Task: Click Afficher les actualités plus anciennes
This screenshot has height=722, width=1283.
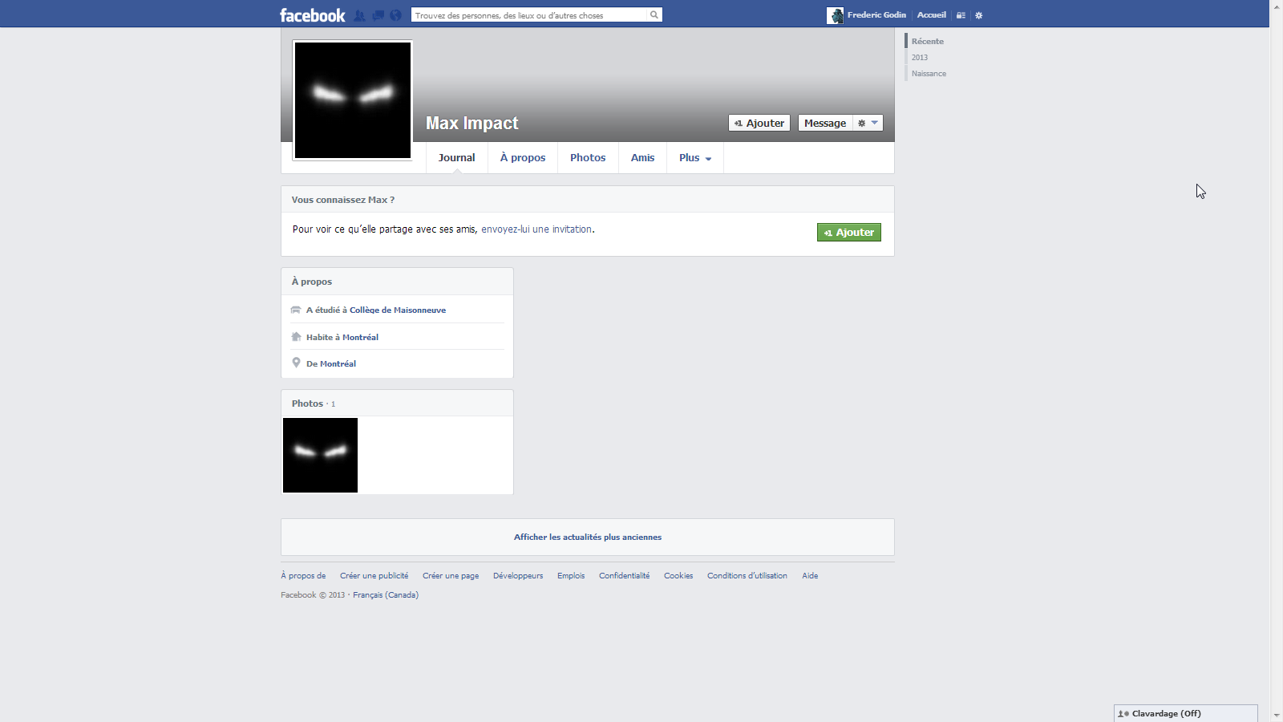Action: coord(588,537)
